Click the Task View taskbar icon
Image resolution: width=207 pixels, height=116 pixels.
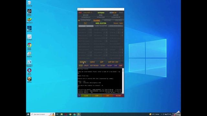[x=57, y=114]
